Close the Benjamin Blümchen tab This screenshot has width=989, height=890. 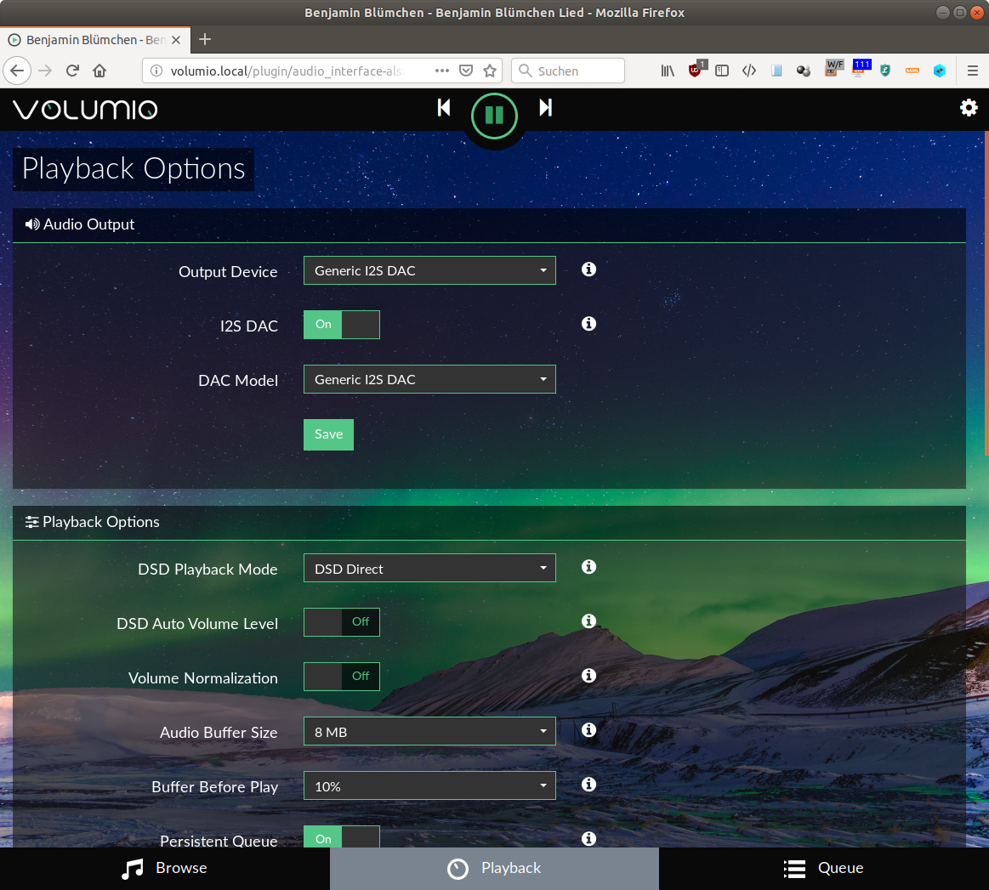pos(177,40)
